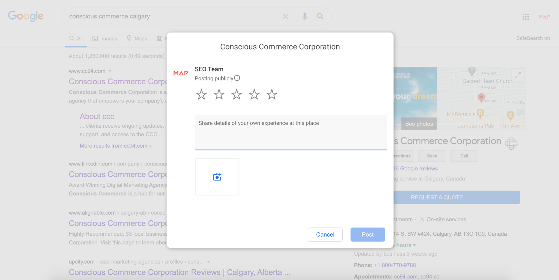The image size is (559, 280).
Task: Click the Save button in business panel
Action: [x=432, y=156]
